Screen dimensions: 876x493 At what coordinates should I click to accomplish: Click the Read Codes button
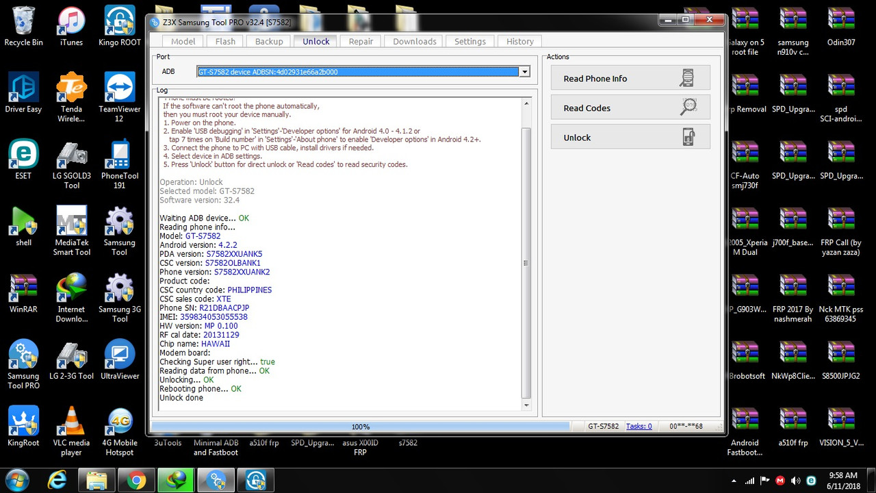[630, 108]
